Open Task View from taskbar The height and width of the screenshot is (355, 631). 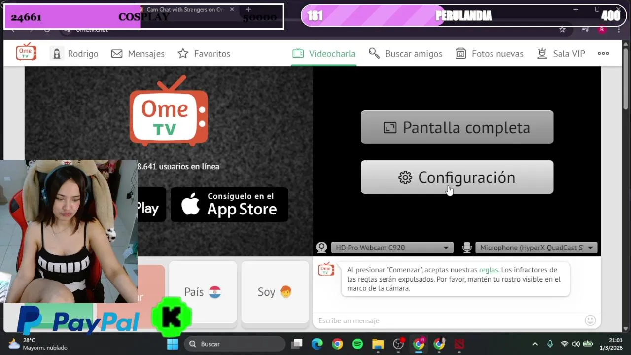297,344
